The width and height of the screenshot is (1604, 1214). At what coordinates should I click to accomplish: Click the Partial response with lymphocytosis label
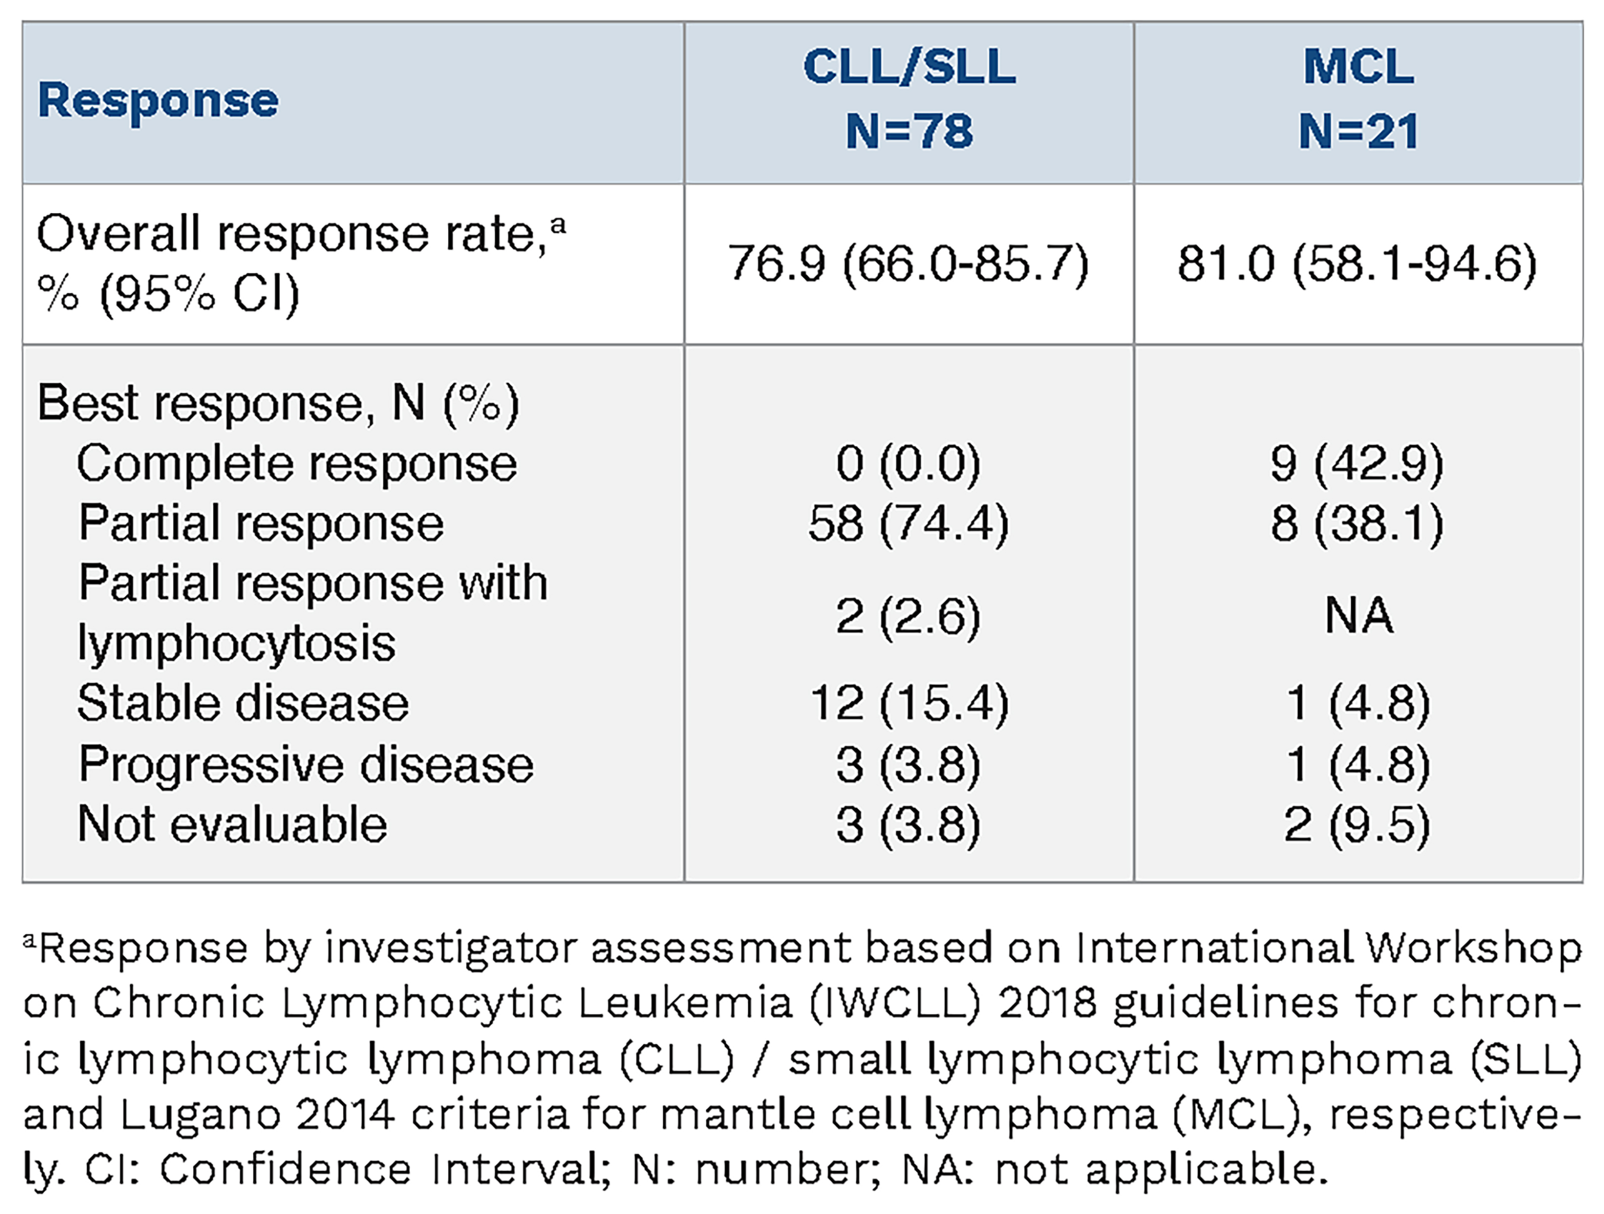(312, 613)
